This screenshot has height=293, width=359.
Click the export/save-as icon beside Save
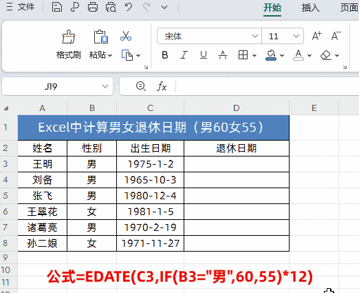tap(75, 7)
